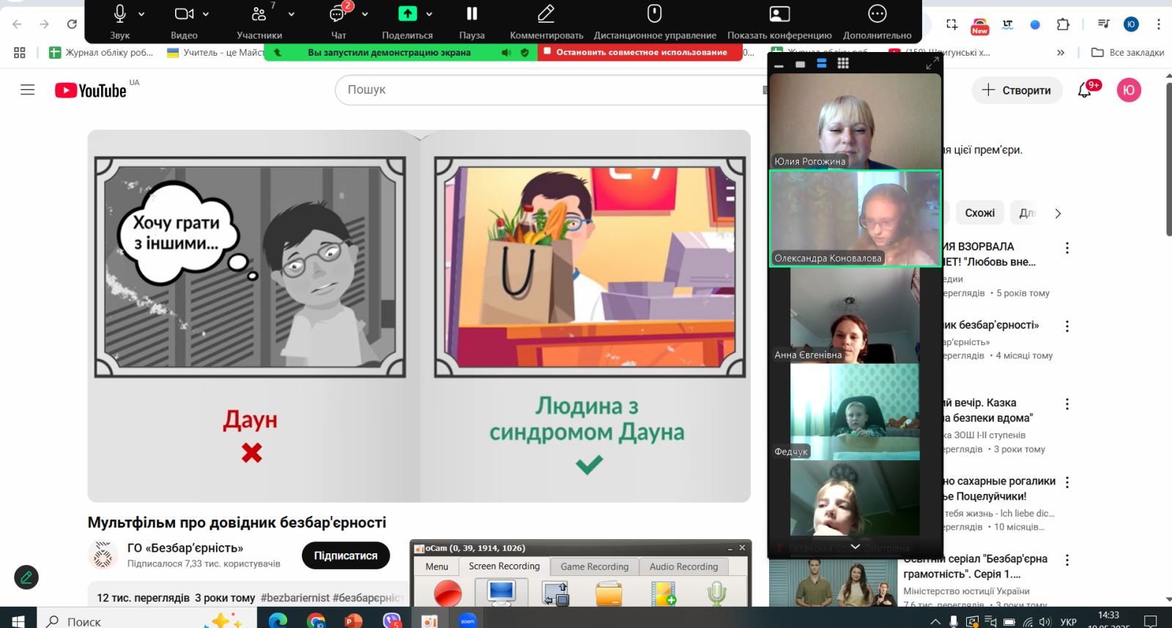Image resolution: width=1172 pixels, height=628 pixels.
Task: Click the Створити create button
Action: pos(1017,90)
